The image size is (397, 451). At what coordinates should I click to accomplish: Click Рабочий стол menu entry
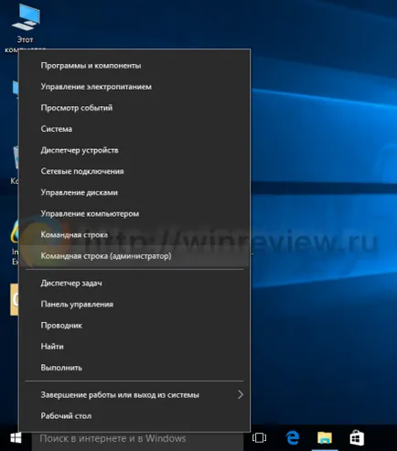(134, 416)
